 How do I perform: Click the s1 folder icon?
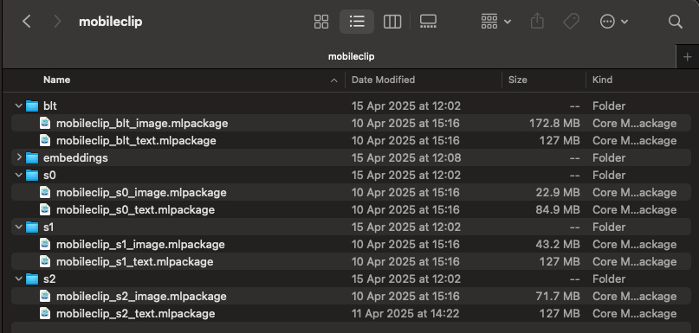tap(32, 227)
